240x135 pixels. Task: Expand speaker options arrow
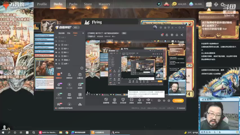click(x=152, y=100)
